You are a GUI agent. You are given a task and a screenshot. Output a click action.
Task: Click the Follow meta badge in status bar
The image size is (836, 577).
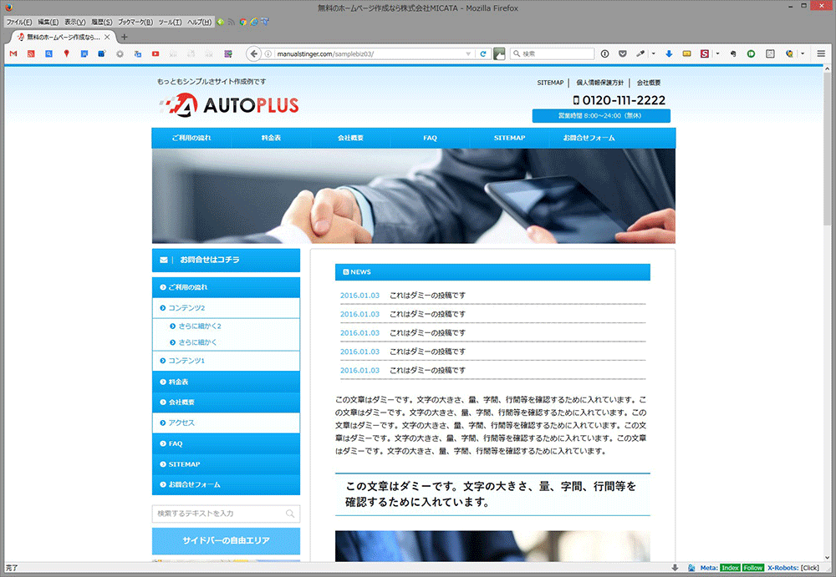coord(753,568)
